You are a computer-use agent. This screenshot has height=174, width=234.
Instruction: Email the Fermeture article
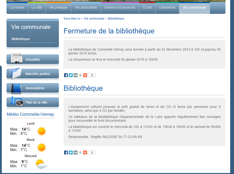75,75
